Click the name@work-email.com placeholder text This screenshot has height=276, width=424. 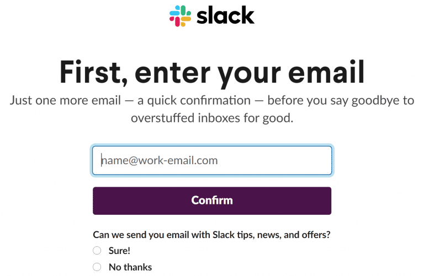[x=159, y=160]
